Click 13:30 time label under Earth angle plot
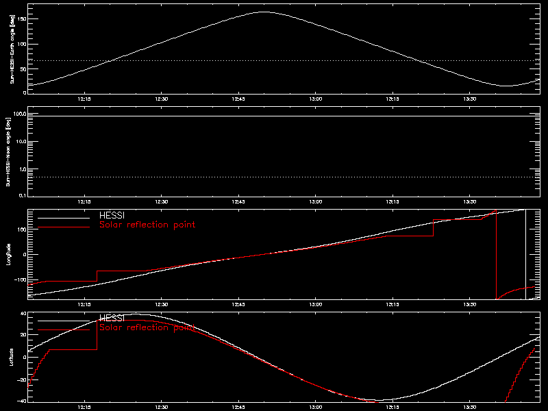 pyautogui.click(x=470, y=99)
